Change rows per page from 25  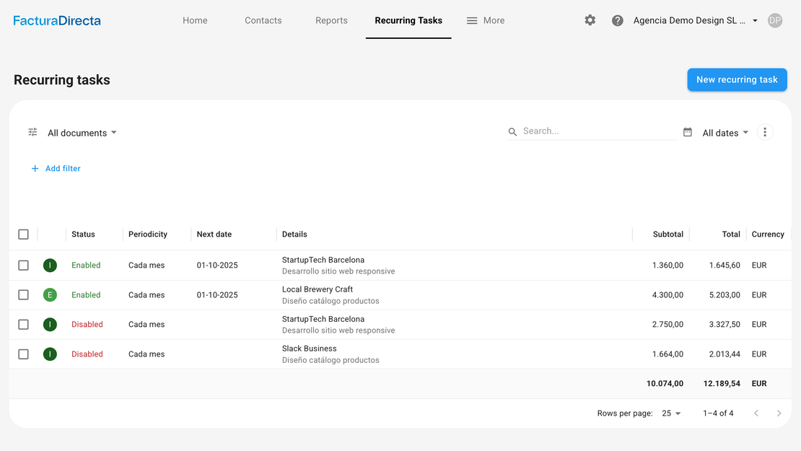pos(671,413)
